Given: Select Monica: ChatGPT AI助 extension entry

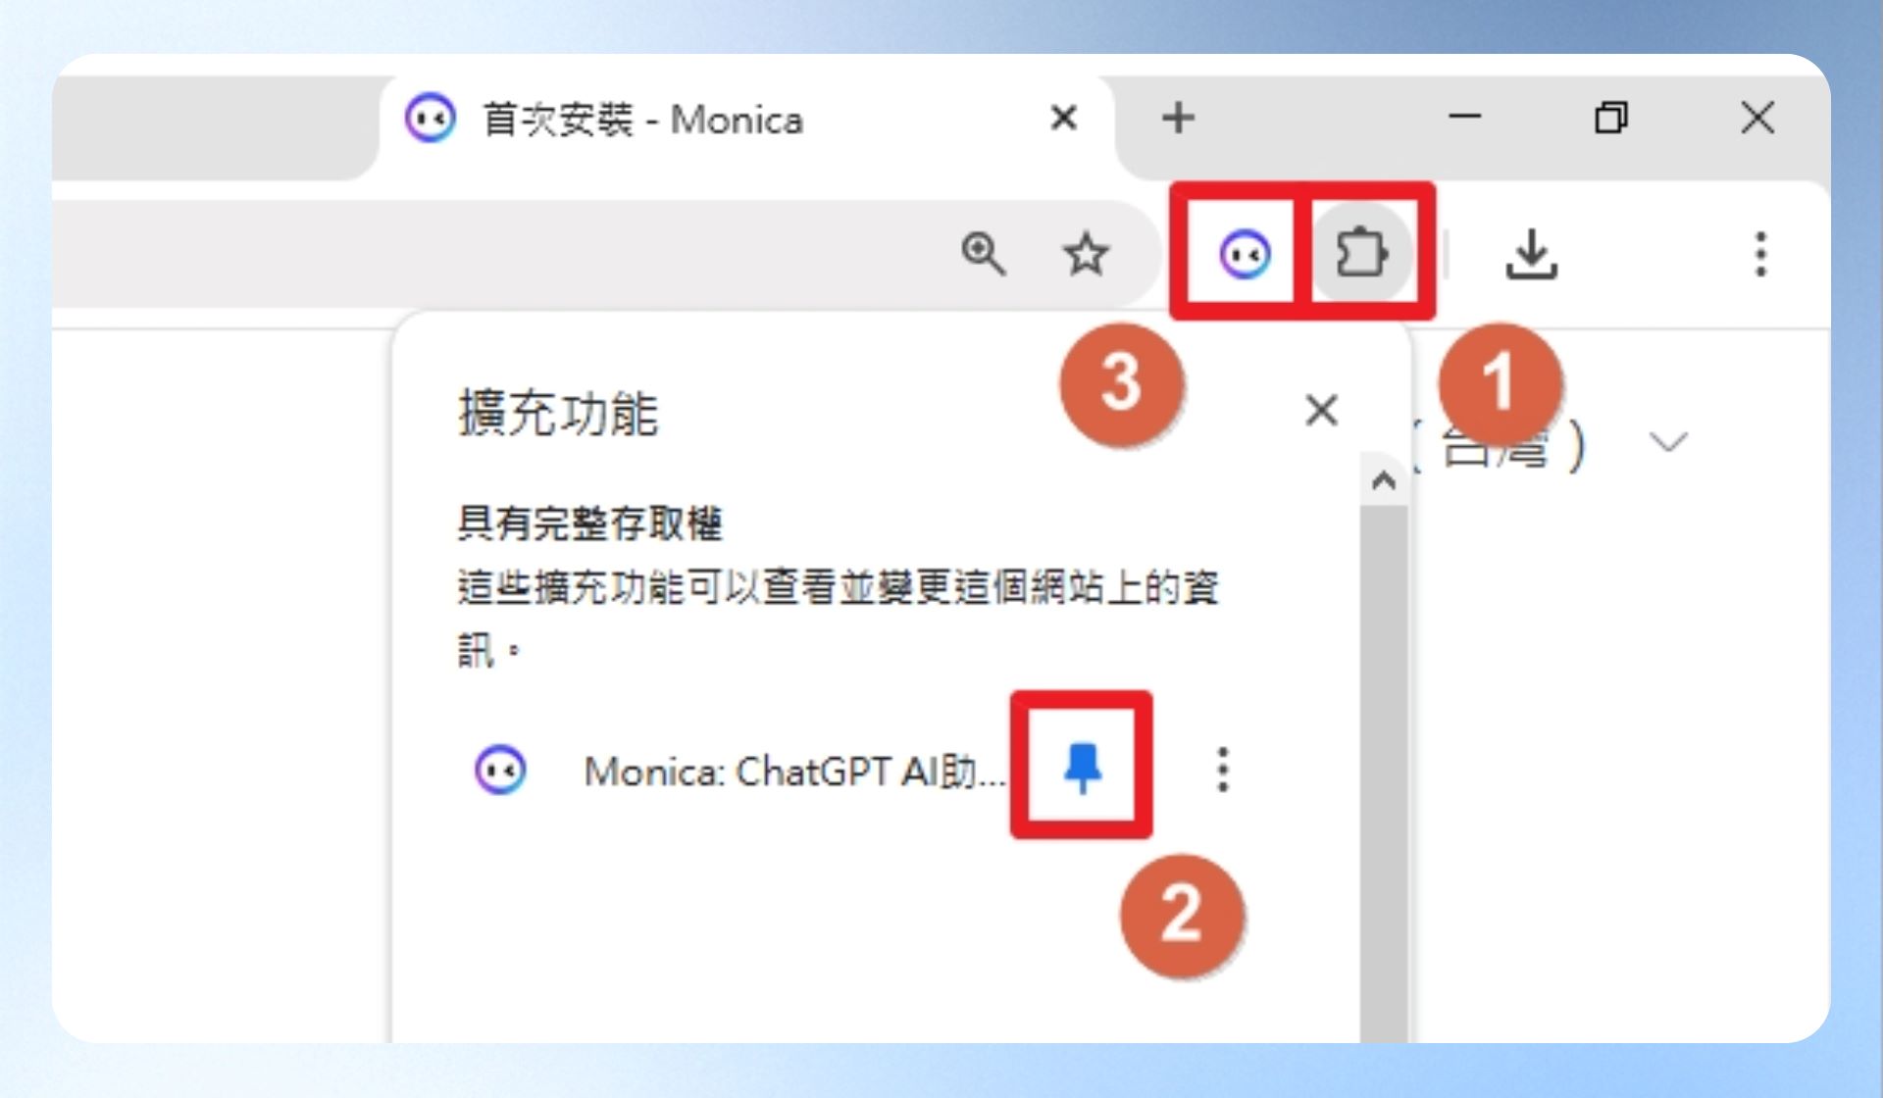Looking at the screenshot, I should tap(794, 772).
